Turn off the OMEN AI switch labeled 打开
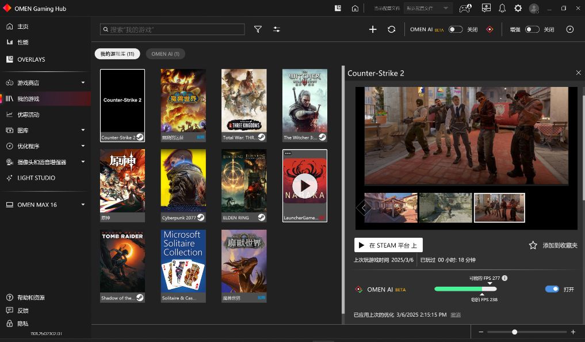The image size is (585, 342). [x=552, y=289]
